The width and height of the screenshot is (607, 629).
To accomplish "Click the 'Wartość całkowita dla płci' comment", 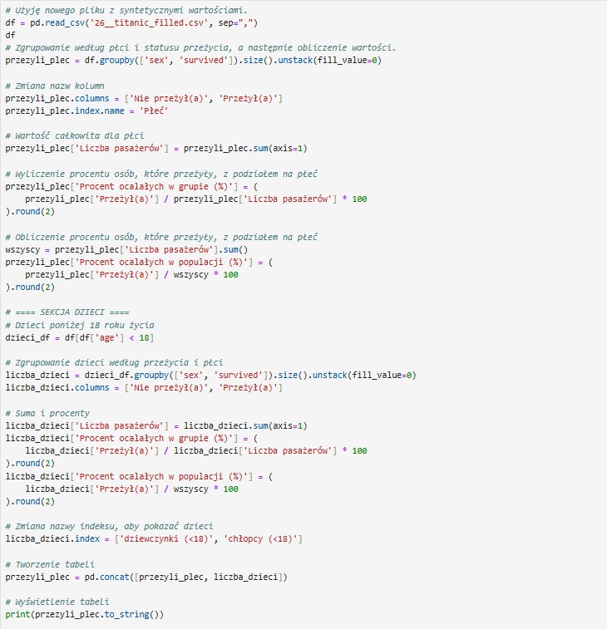I will click(67, 135).
